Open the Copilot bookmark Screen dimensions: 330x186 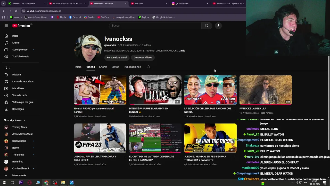click(89, 17)
